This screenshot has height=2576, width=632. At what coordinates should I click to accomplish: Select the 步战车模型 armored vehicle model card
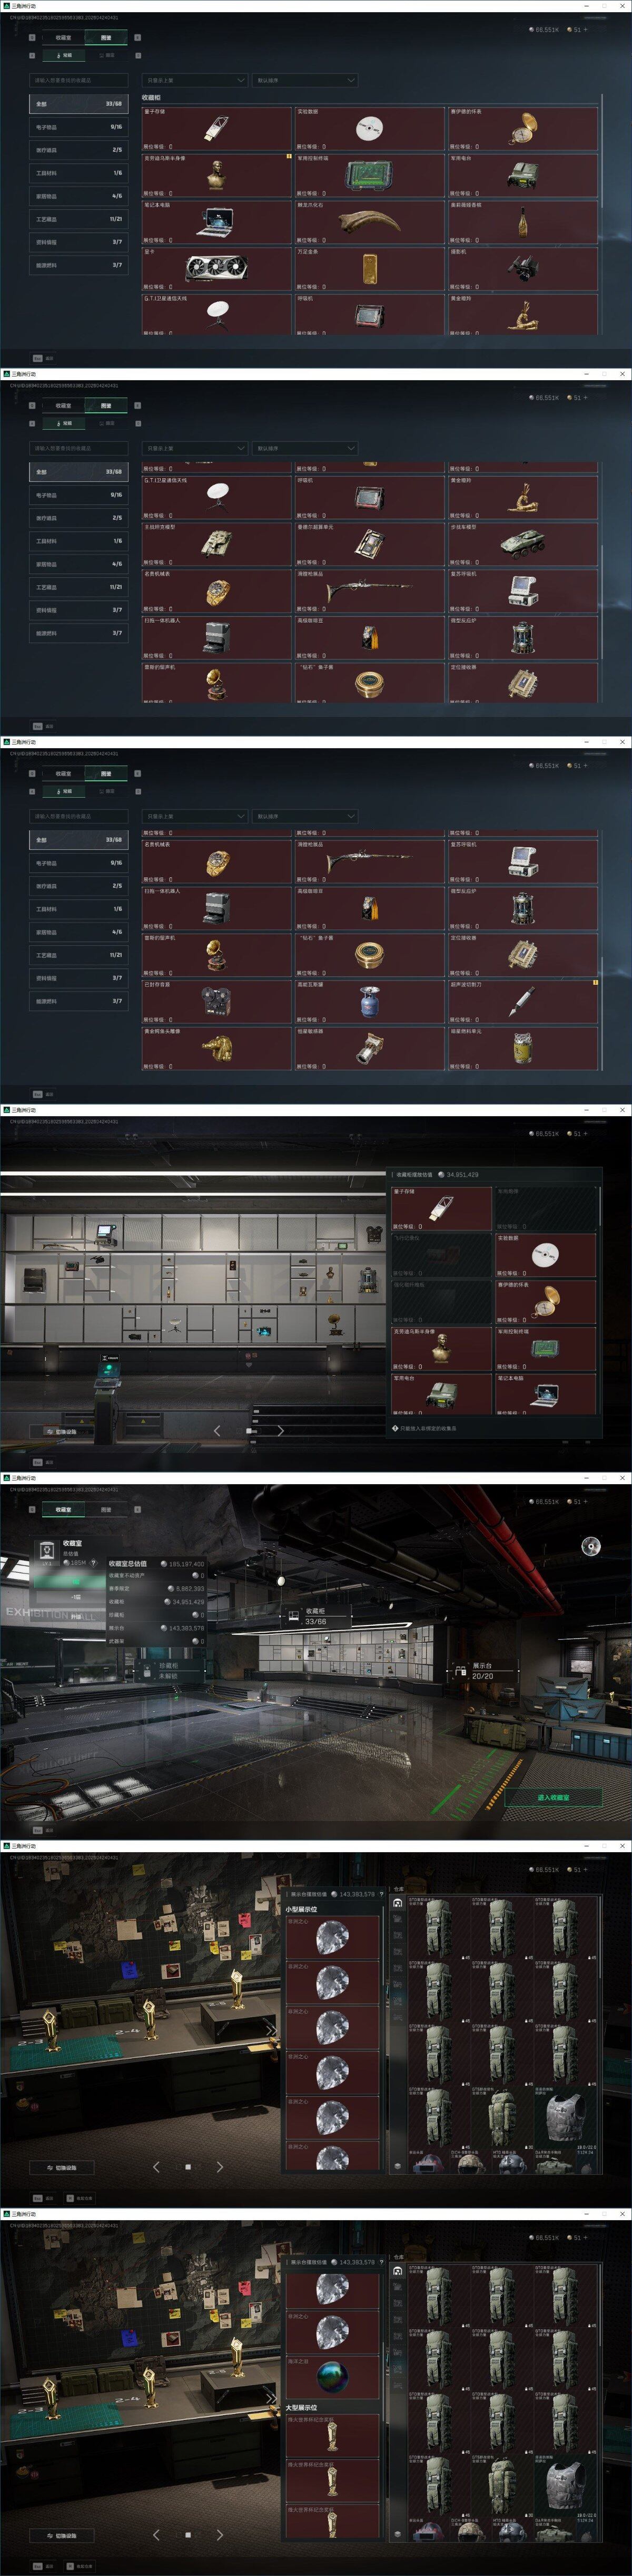tap(522, 544)
